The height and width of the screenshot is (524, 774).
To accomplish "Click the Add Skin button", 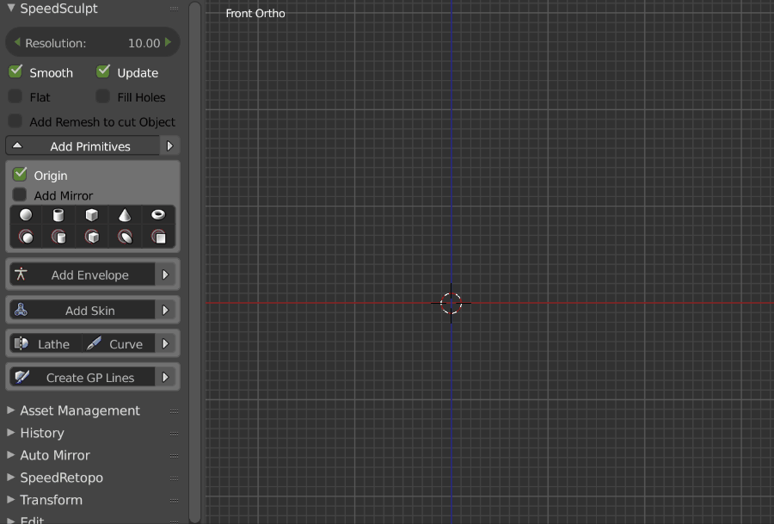I will click(x=82, y=310).
